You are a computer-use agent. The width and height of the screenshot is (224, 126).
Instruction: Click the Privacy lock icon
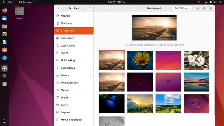(57, 75)
